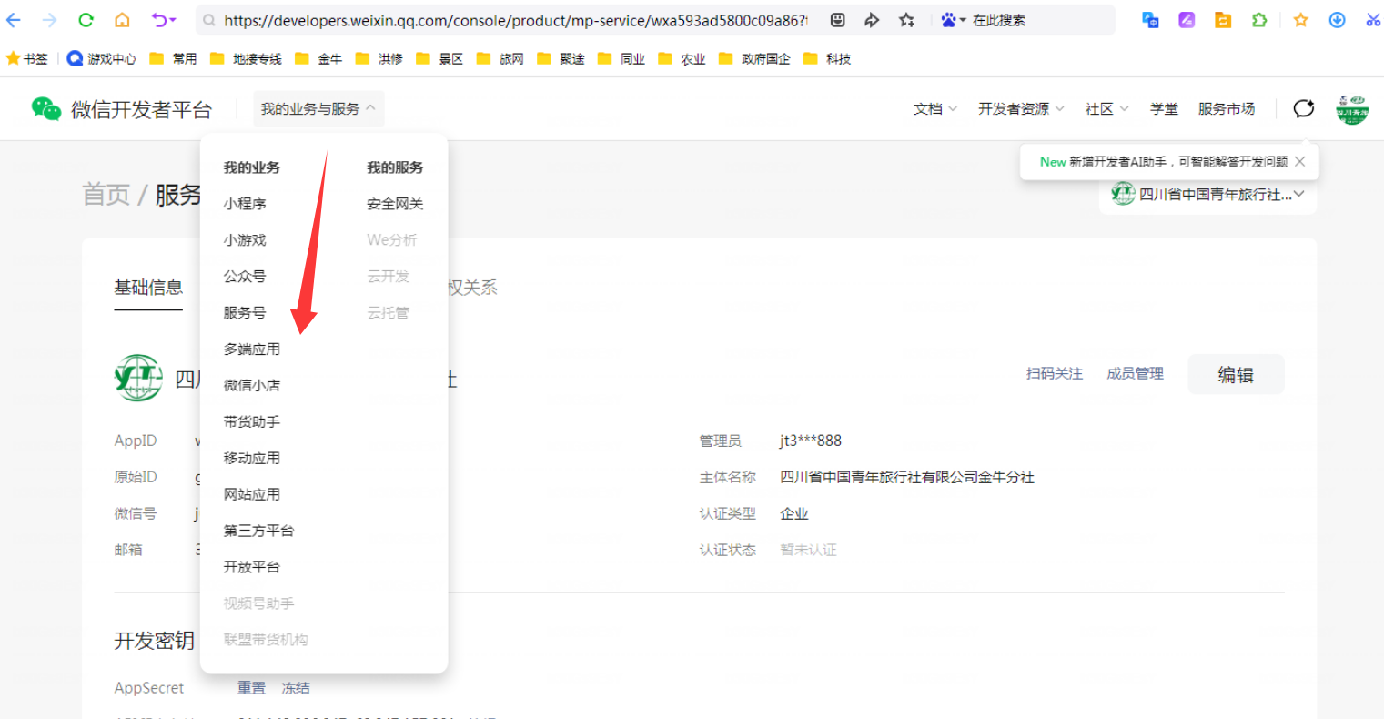Expand the 文档 dropdown menu
This screenshot has height=719, width=1384.
point(934,109)
